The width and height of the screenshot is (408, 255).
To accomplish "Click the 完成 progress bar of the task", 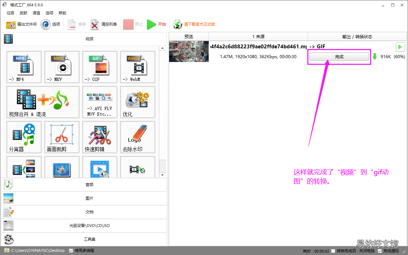I will point(339,57).
